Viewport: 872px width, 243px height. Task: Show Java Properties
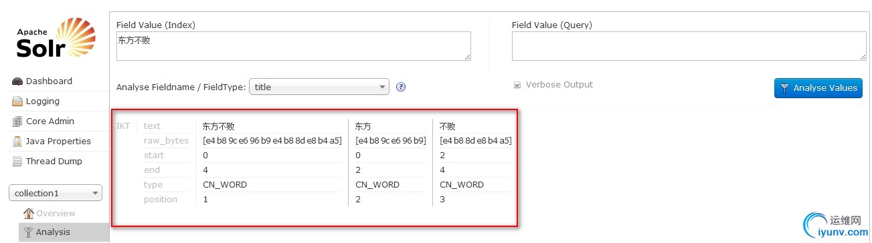point(58,142)
